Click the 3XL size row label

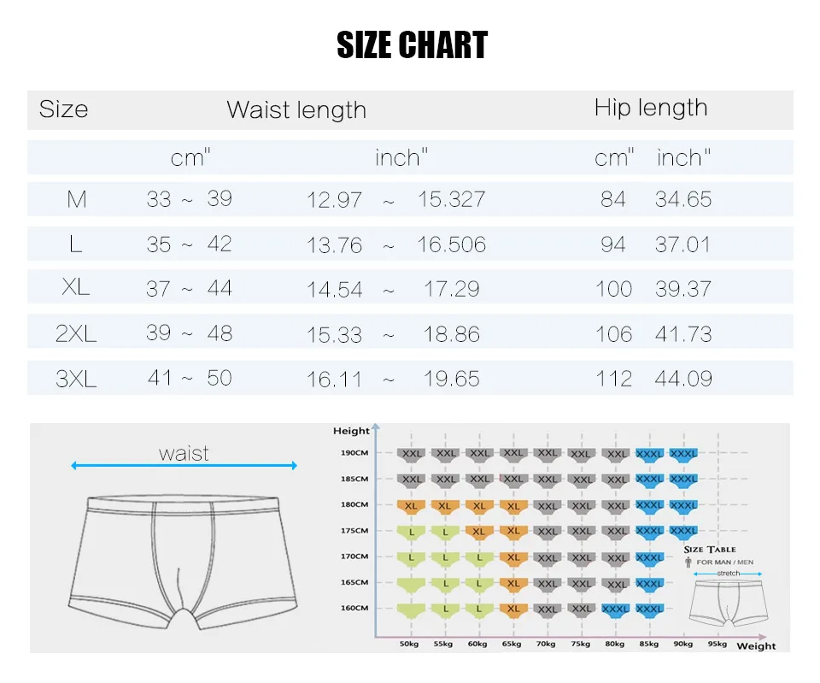pyautogui.click(x=76, y=379)
